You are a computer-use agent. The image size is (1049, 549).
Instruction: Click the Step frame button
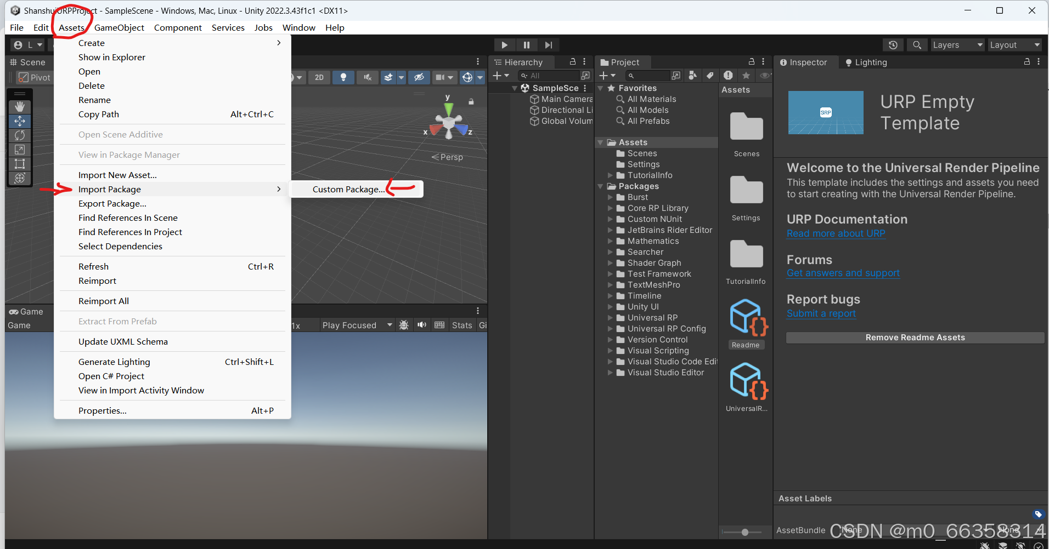(x=548, y=45)
